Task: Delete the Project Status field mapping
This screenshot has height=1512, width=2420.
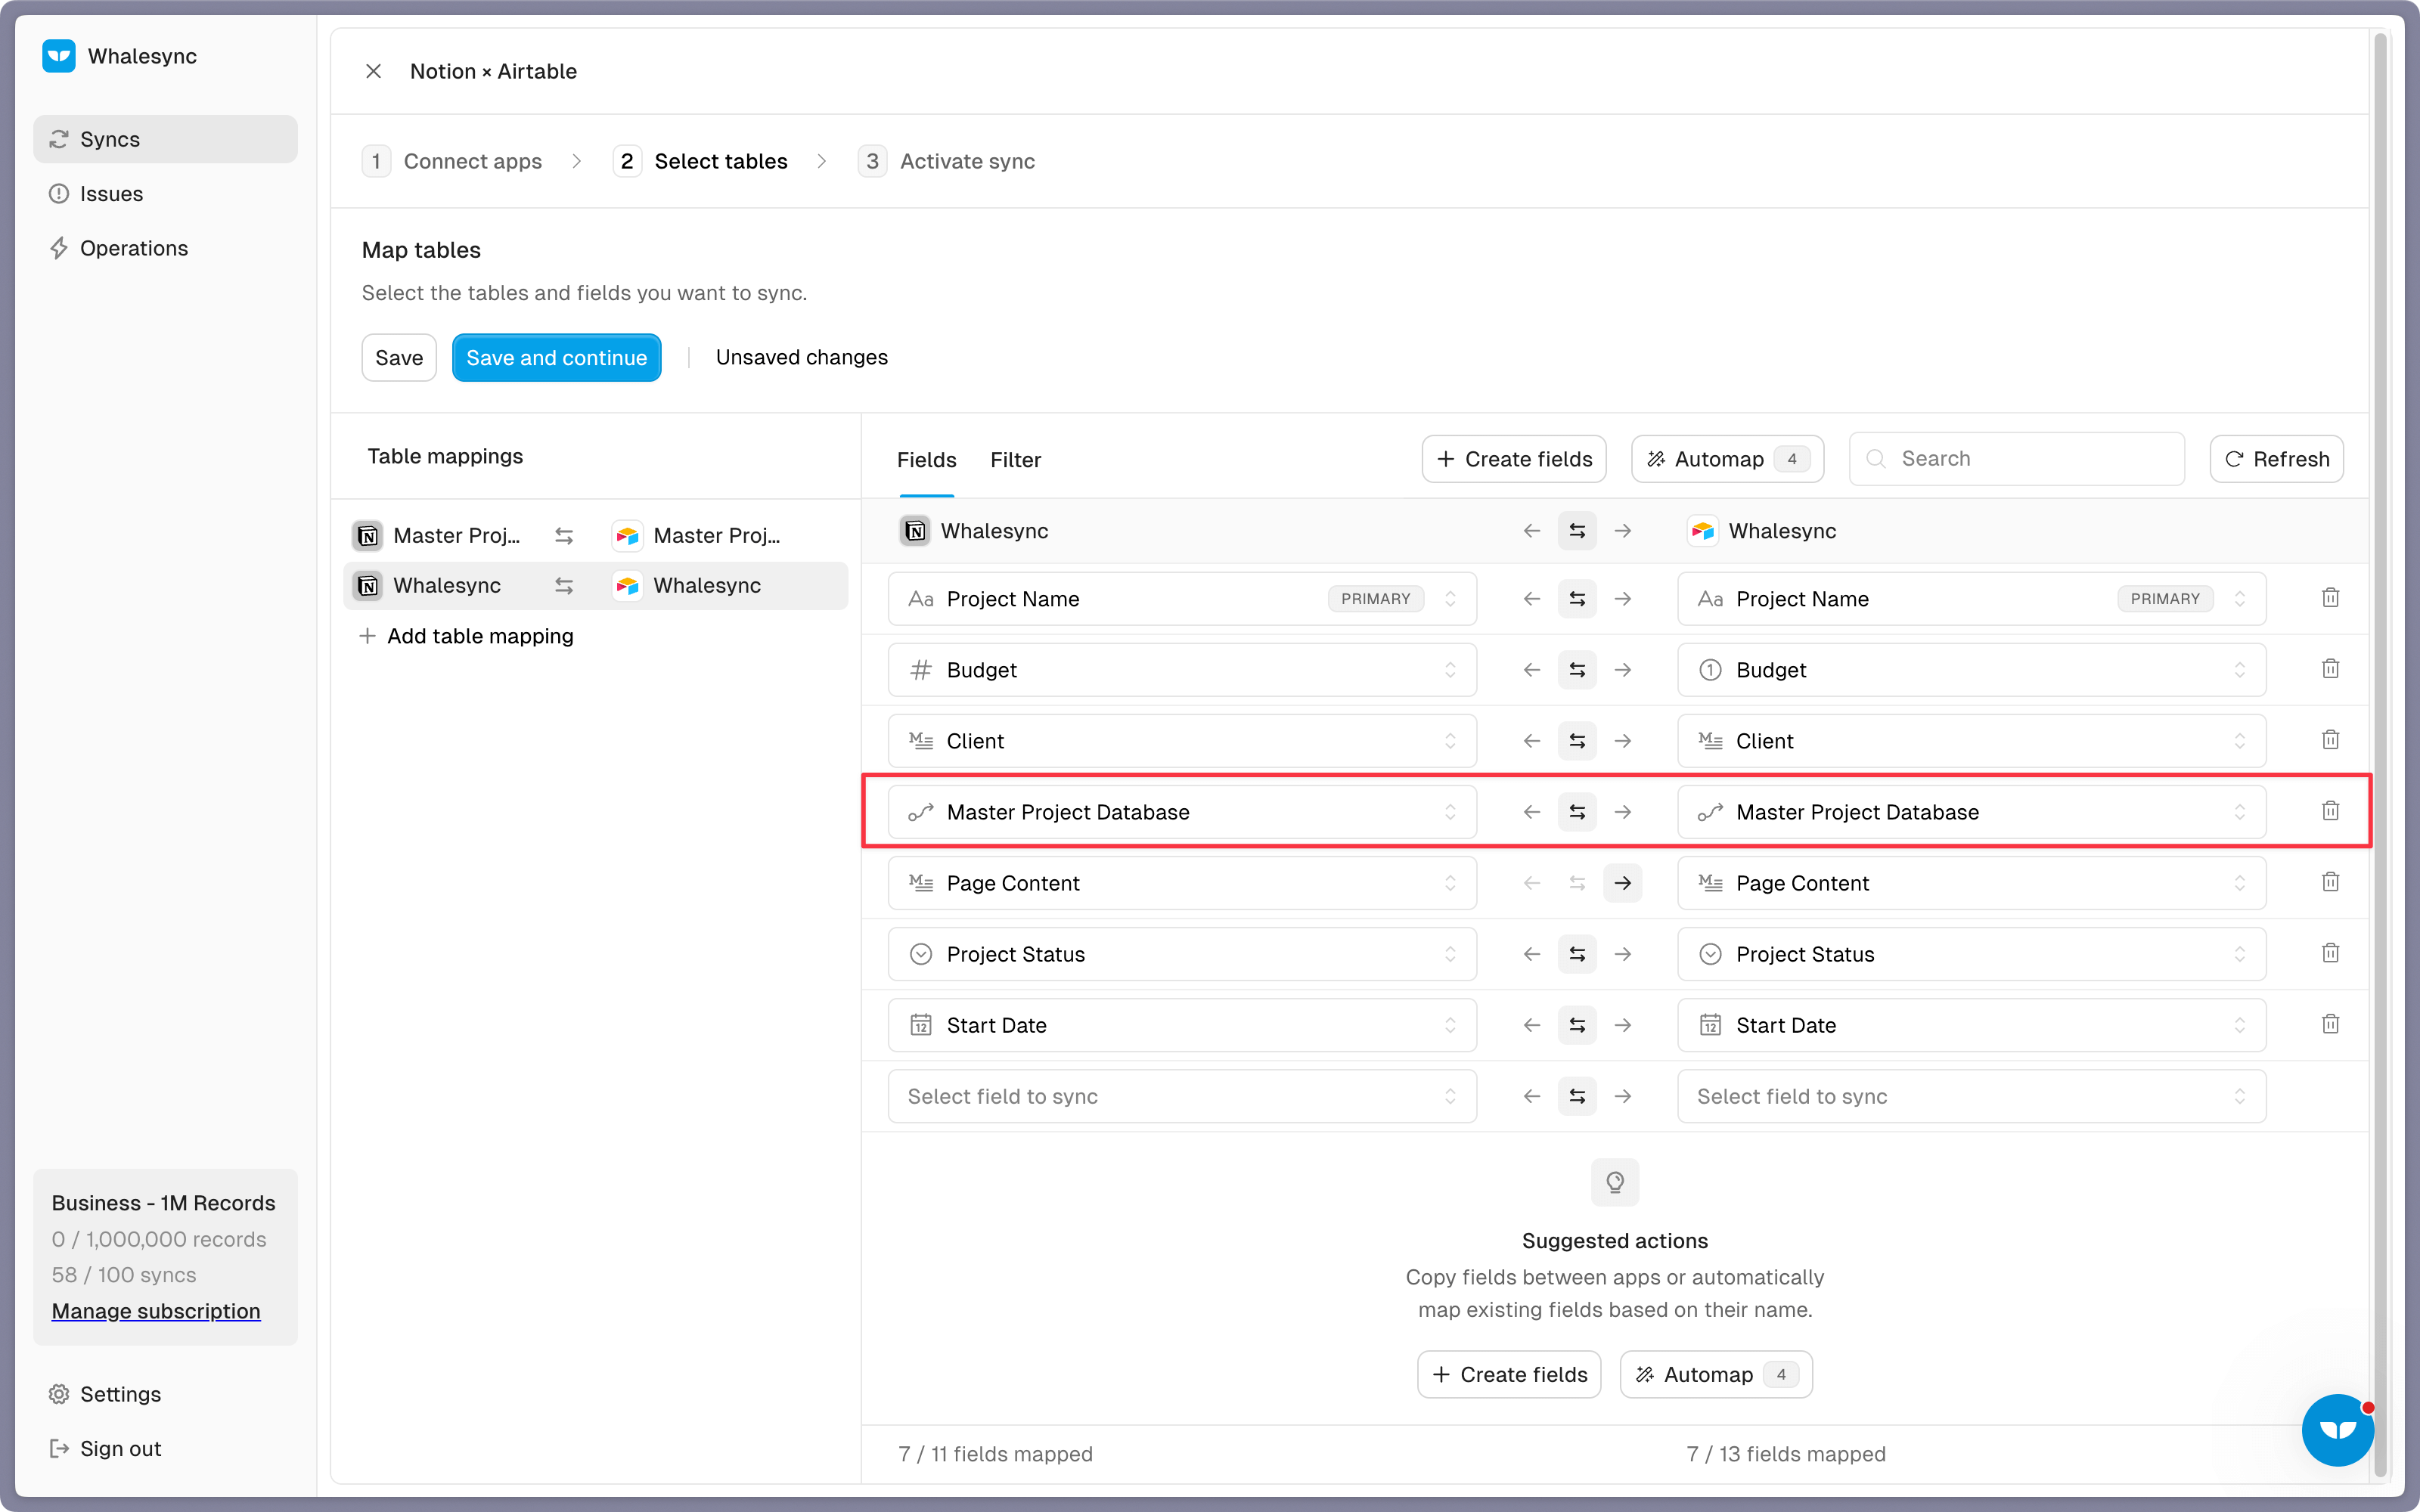Action: click(x=2330, y=953)
